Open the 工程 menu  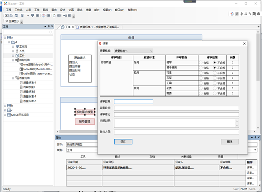tap(9, 10)
